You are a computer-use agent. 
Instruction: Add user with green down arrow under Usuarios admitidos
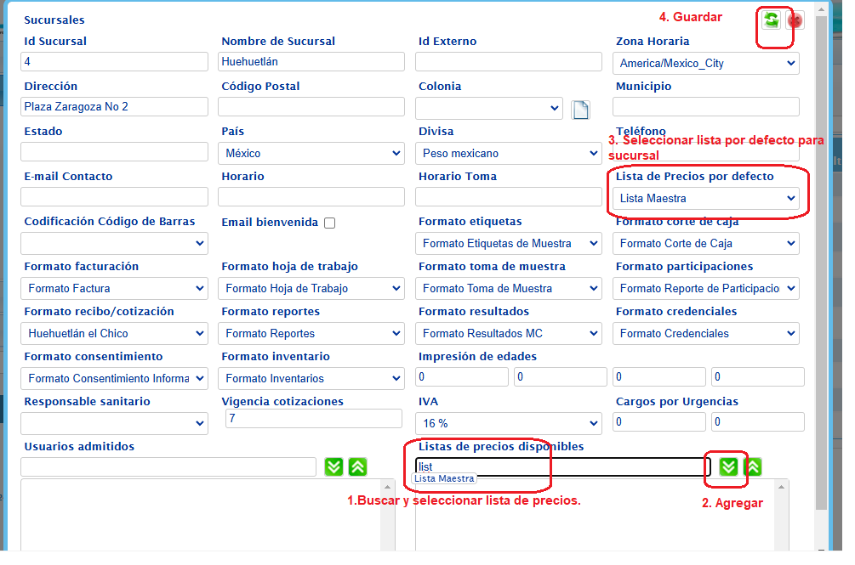333,466
